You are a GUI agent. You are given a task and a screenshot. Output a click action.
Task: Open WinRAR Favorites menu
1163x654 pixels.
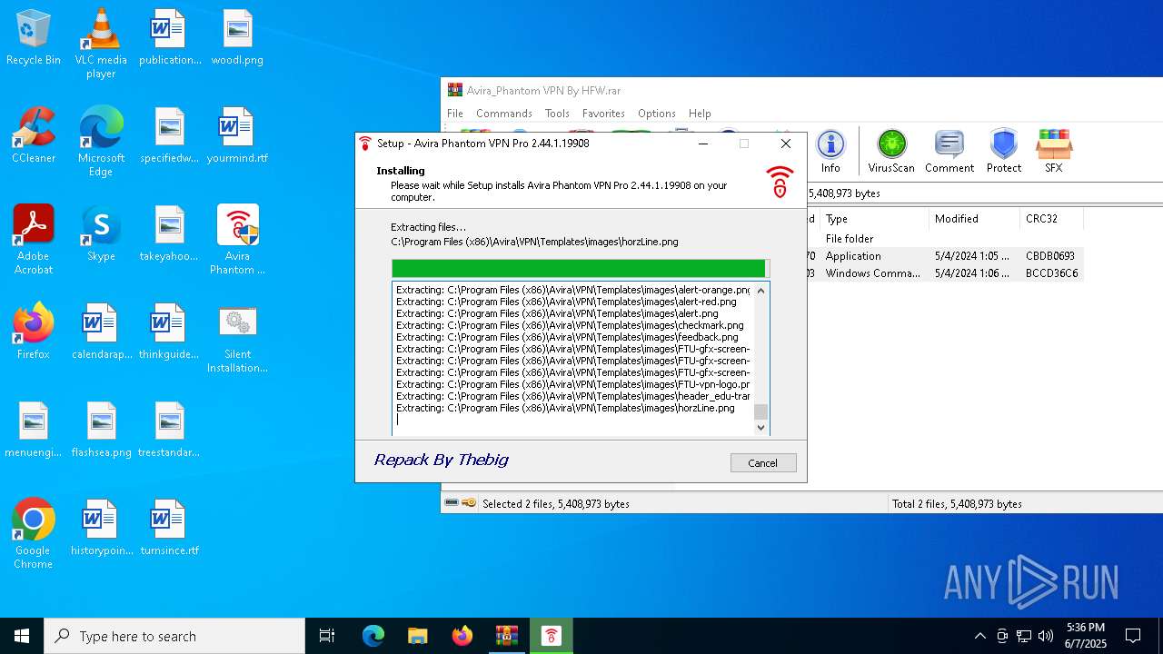tap(603, 114)
